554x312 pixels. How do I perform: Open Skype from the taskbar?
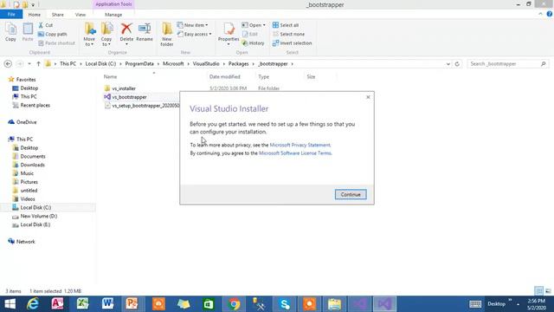285,304
